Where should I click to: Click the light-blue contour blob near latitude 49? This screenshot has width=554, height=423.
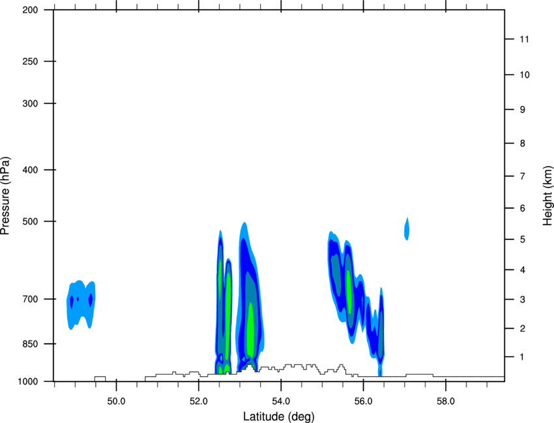[81, 305]
